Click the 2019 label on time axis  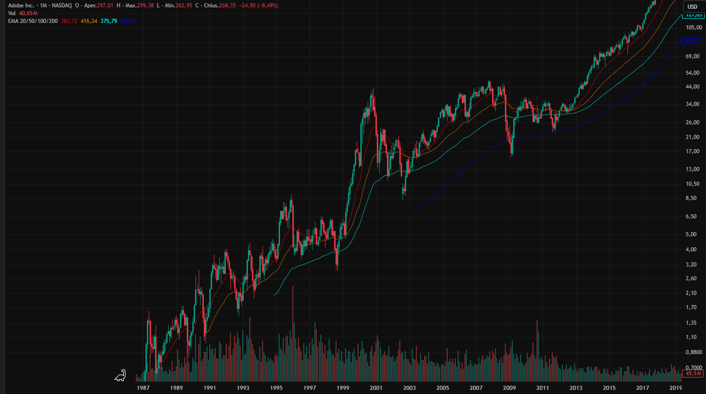coord(675,388)
